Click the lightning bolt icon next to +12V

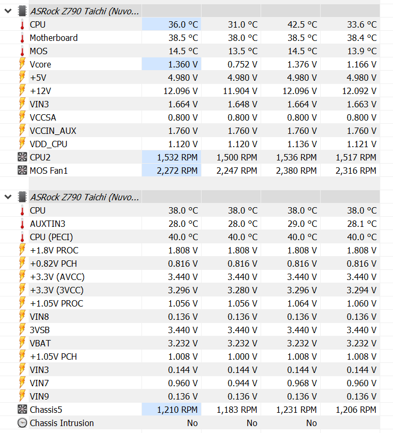tap(22, 90)
